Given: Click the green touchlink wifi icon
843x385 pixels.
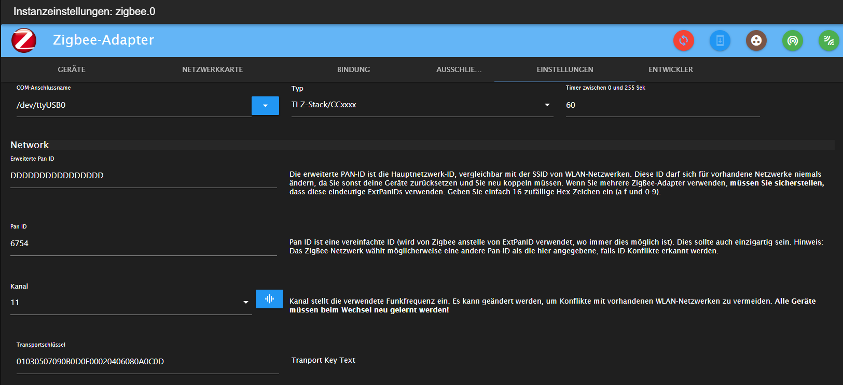Looking at the screenshot, I should (828, 40).
